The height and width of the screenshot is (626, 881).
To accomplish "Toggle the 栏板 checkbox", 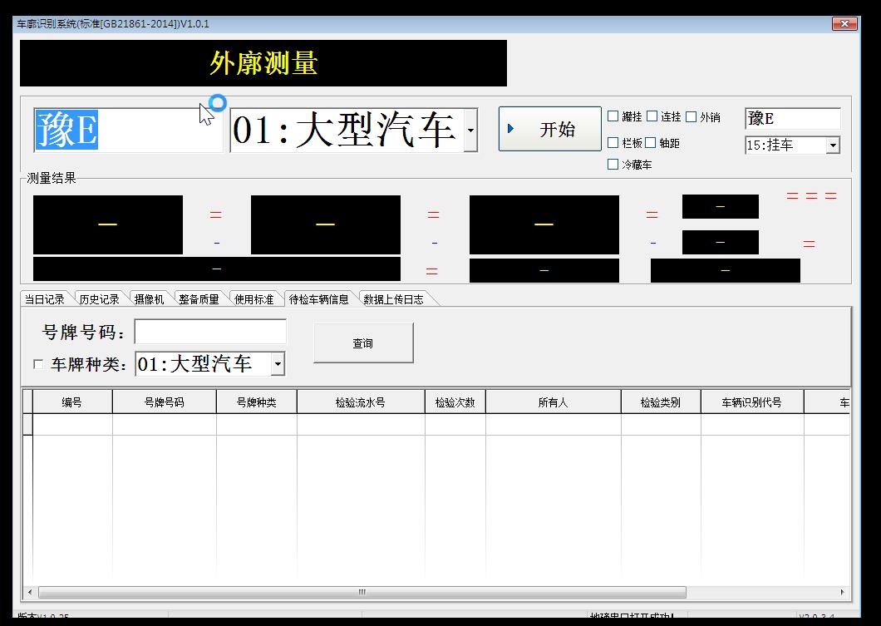I will 613,143.
